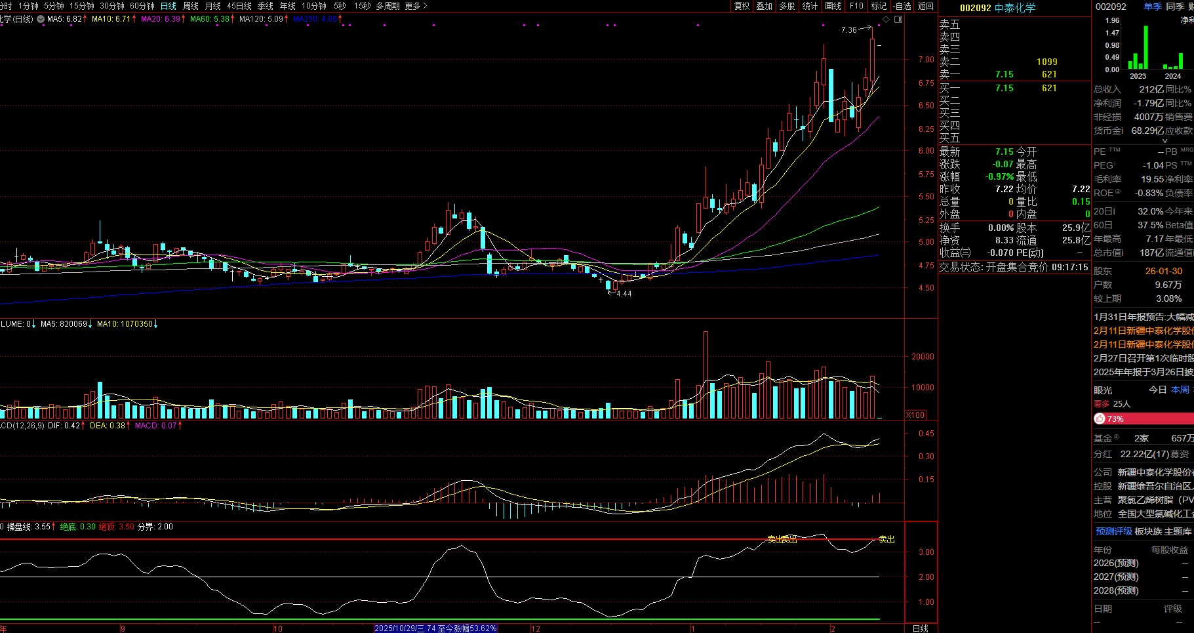Click the MA250 indicator label
Image resolution: width=1194 pixels, height=633 pixels.
click(317, 19)
